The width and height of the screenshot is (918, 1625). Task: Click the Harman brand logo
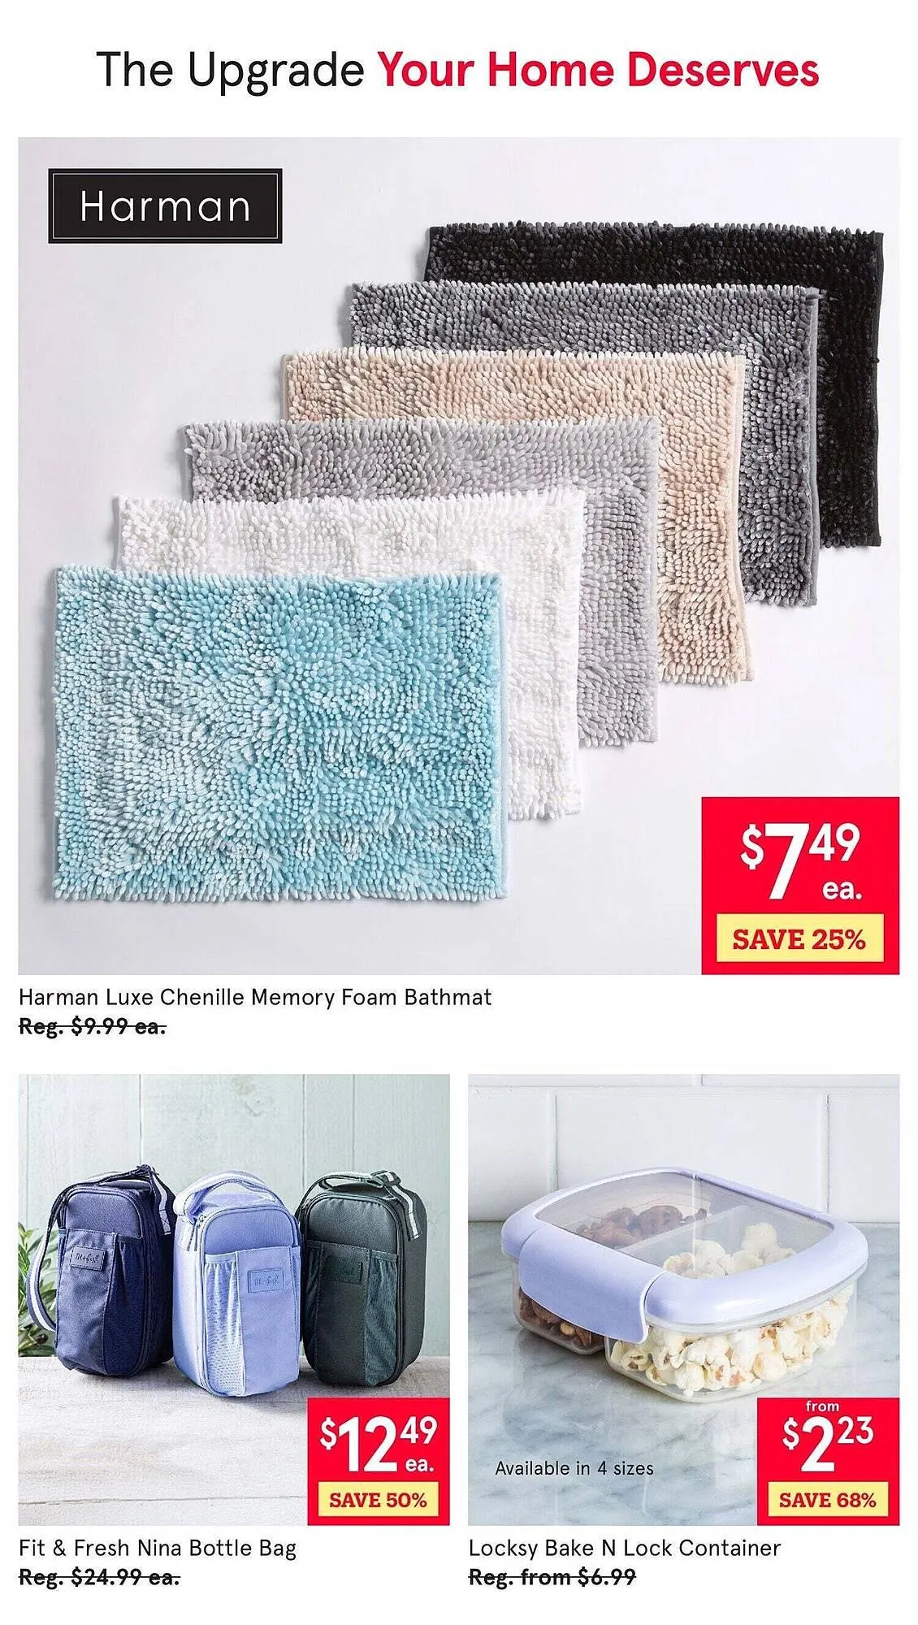tap(165, 206)
